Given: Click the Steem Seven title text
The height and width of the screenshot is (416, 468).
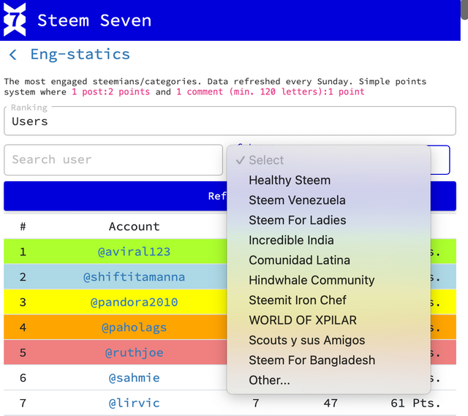Looking at the screenshot, I should click(x=94, y=20).
